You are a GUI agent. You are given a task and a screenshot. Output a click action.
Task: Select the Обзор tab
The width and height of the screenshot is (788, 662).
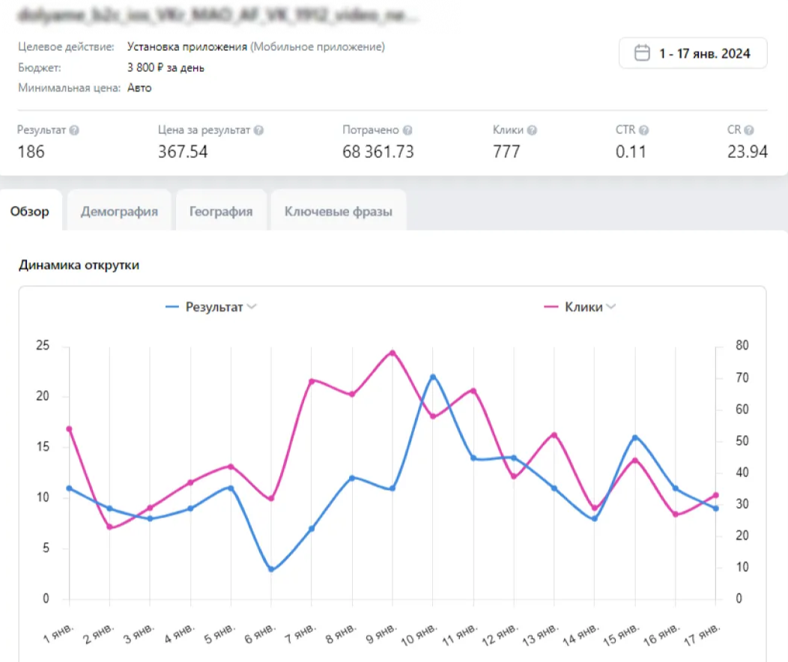[x=30, y=211]
